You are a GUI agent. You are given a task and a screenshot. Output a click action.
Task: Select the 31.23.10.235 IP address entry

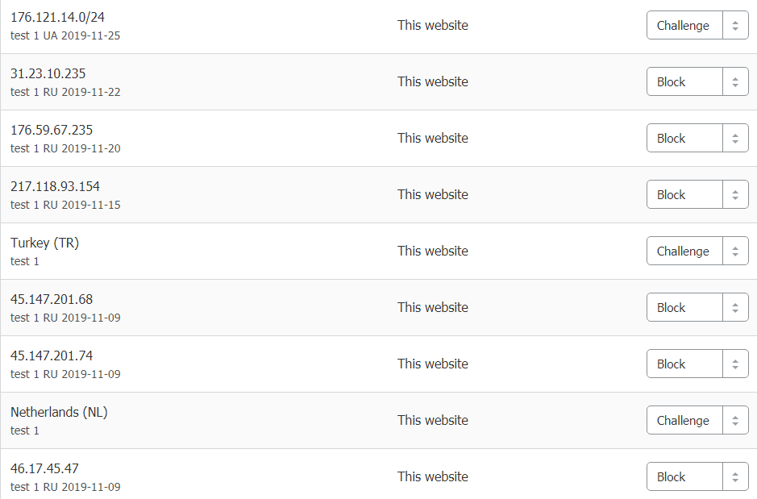click(48, 73)
